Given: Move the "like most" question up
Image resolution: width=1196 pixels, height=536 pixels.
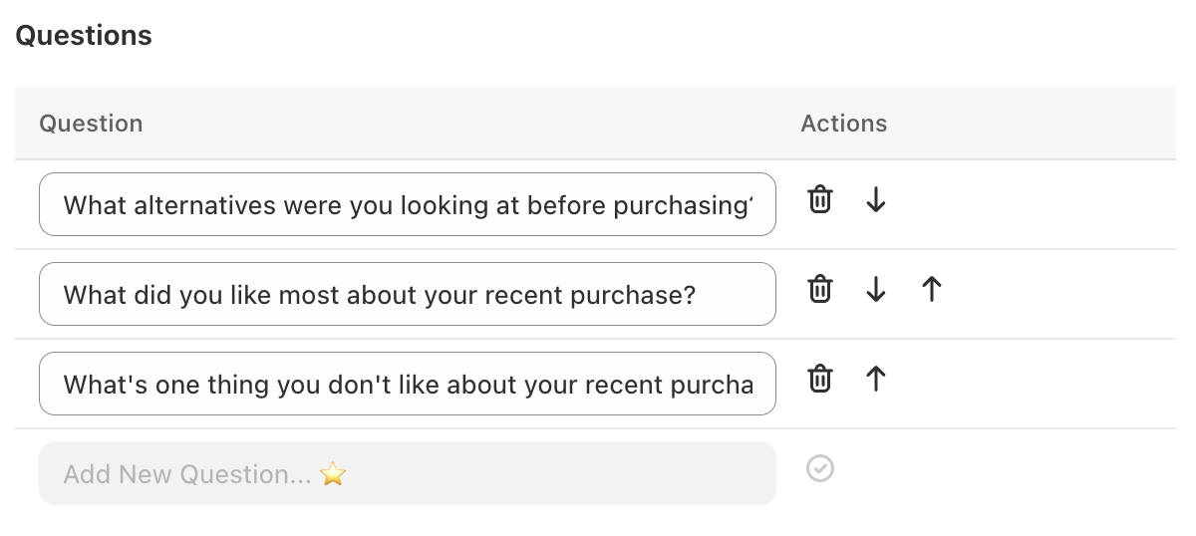Looking at the screenshot, I should (x=932, y=289).
